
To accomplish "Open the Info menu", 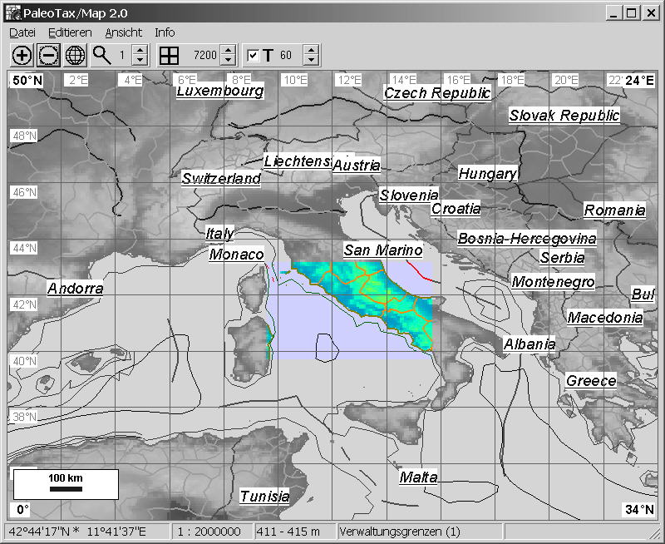I will point(165,32).
